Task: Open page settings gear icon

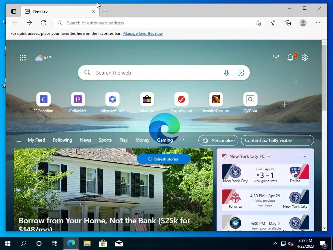Action: pyautogui.click(x=305, y=58)
